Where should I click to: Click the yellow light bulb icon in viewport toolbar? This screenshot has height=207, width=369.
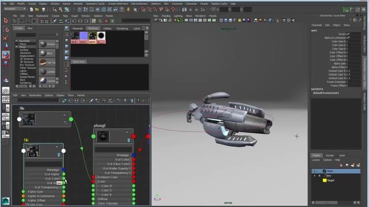240,21
